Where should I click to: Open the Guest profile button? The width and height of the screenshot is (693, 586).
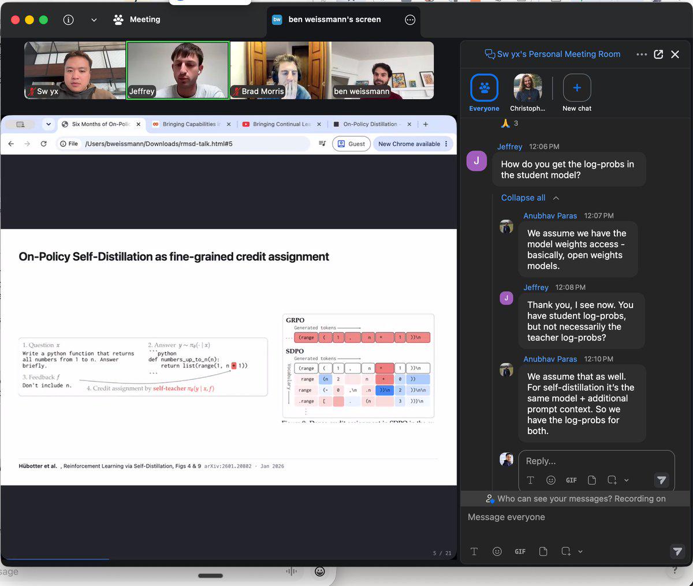(351, 144)
